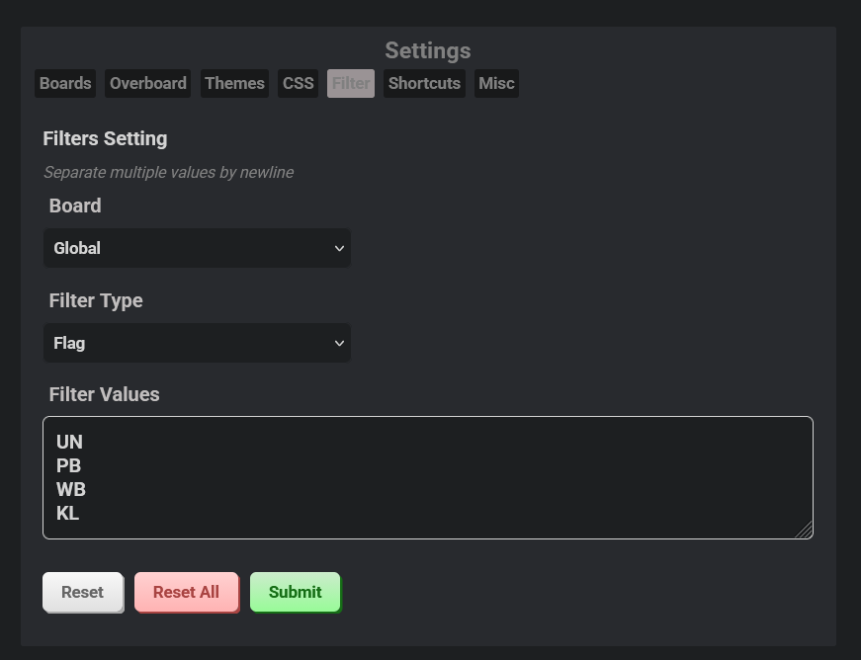Click the chevron arrow on the Global selector
Image resolution: width=861 pixels, height=660 pixels.
point(339,248)
